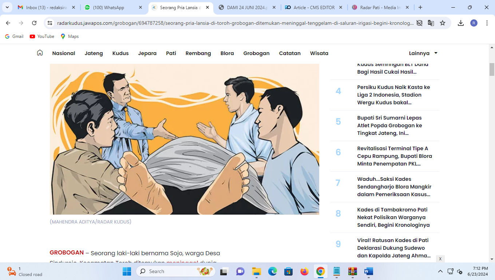Open the Chrome profile avatar
This screenshot has height=280, width=495.
474,23
